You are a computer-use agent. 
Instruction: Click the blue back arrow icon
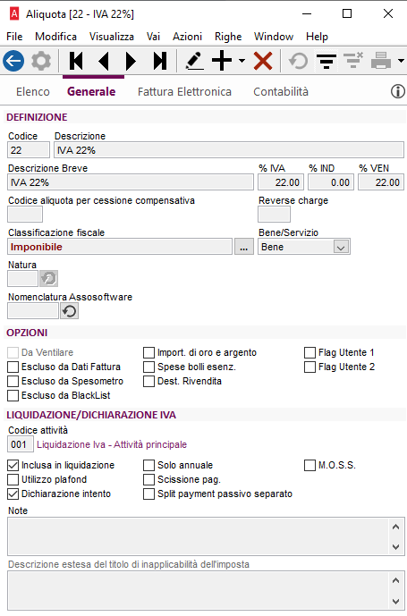coord(13,62)
